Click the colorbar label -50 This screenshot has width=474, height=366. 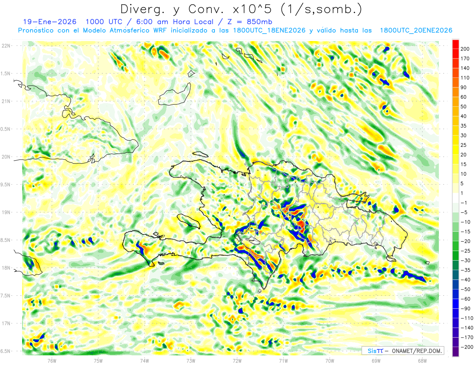(x=465, y=289)
